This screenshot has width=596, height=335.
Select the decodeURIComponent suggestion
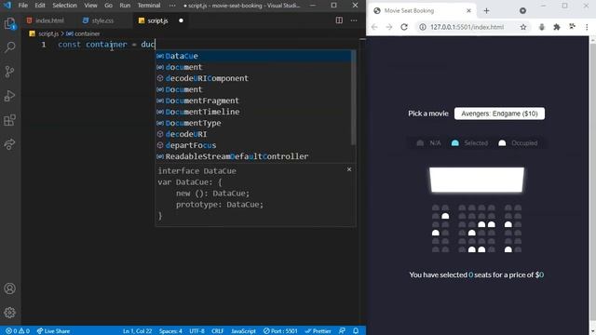click(x=253, y=78)
